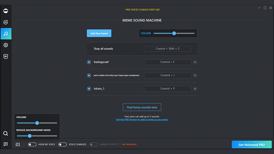Image resolution: width=274 pixels, height=154 pixels.
Task: Click Find funny sounds here button
Action: tap(142, 107)
